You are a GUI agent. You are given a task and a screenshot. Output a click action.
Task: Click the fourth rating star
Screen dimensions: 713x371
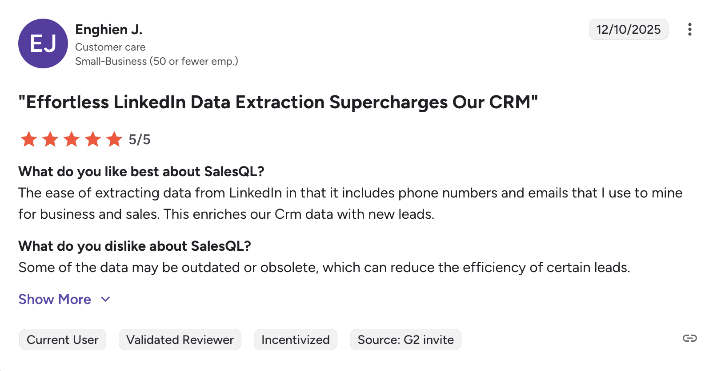(x=93, y=139)
